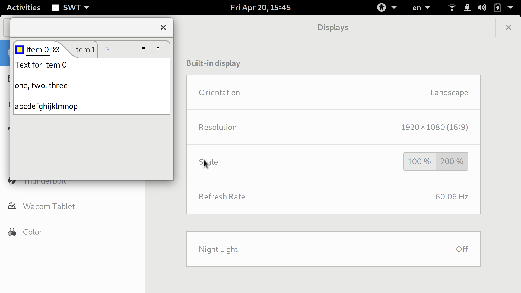Set display scale to 100 %
The width and height of the screenshot is (521, 293).
tap(420, 161)
